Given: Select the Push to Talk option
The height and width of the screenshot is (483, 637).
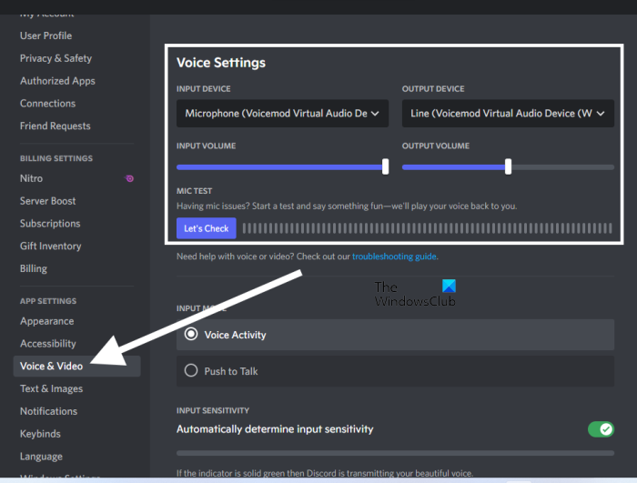Looking at the screenshot, I should click(191, 371).
